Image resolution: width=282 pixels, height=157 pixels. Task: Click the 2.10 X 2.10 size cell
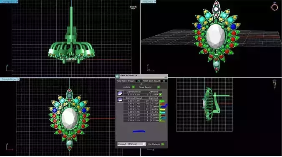tap(133, 121)
